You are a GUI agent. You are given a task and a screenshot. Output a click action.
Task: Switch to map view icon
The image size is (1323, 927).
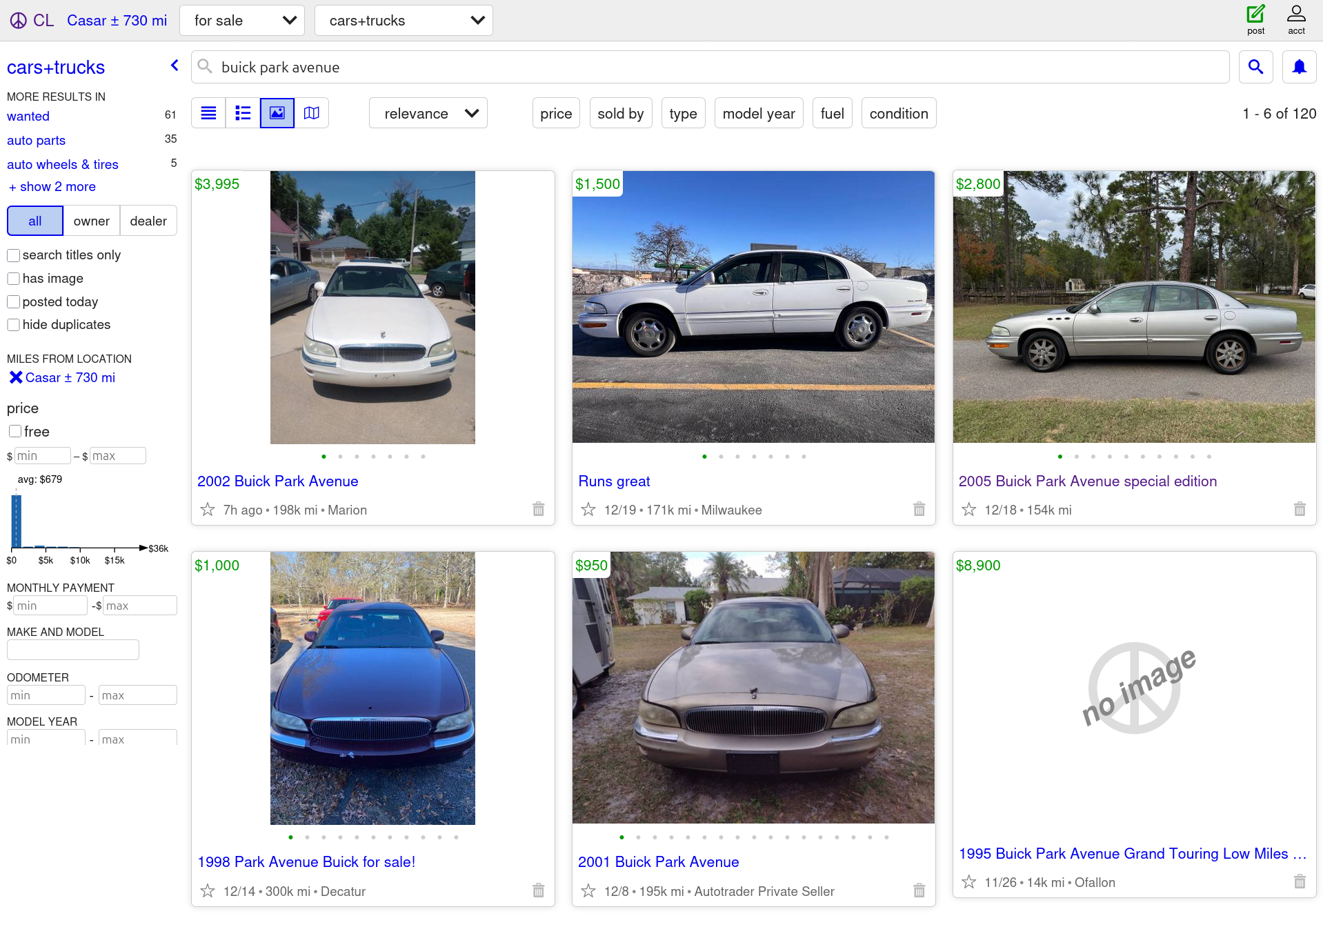click(312, 113)
